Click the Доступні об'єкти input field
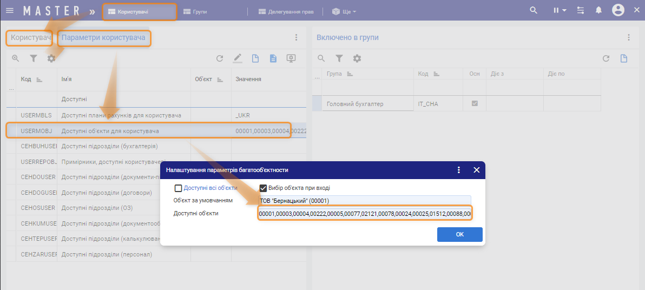Screen dimensions: 645x290 pyautogui.click(x=364, y=214)
